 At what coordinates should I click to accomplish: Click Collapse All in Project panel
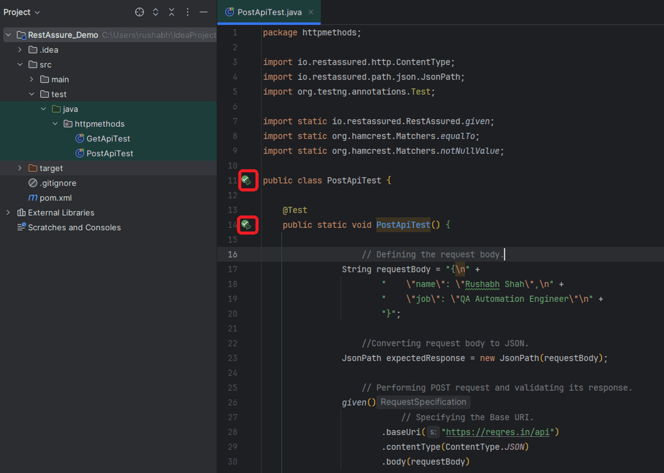click(172, 12)
